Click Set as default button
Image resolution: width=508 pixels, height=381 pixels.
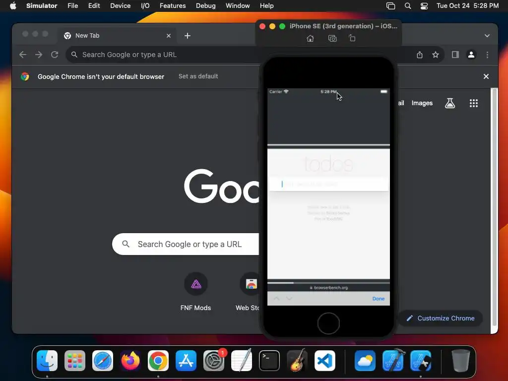198,76
